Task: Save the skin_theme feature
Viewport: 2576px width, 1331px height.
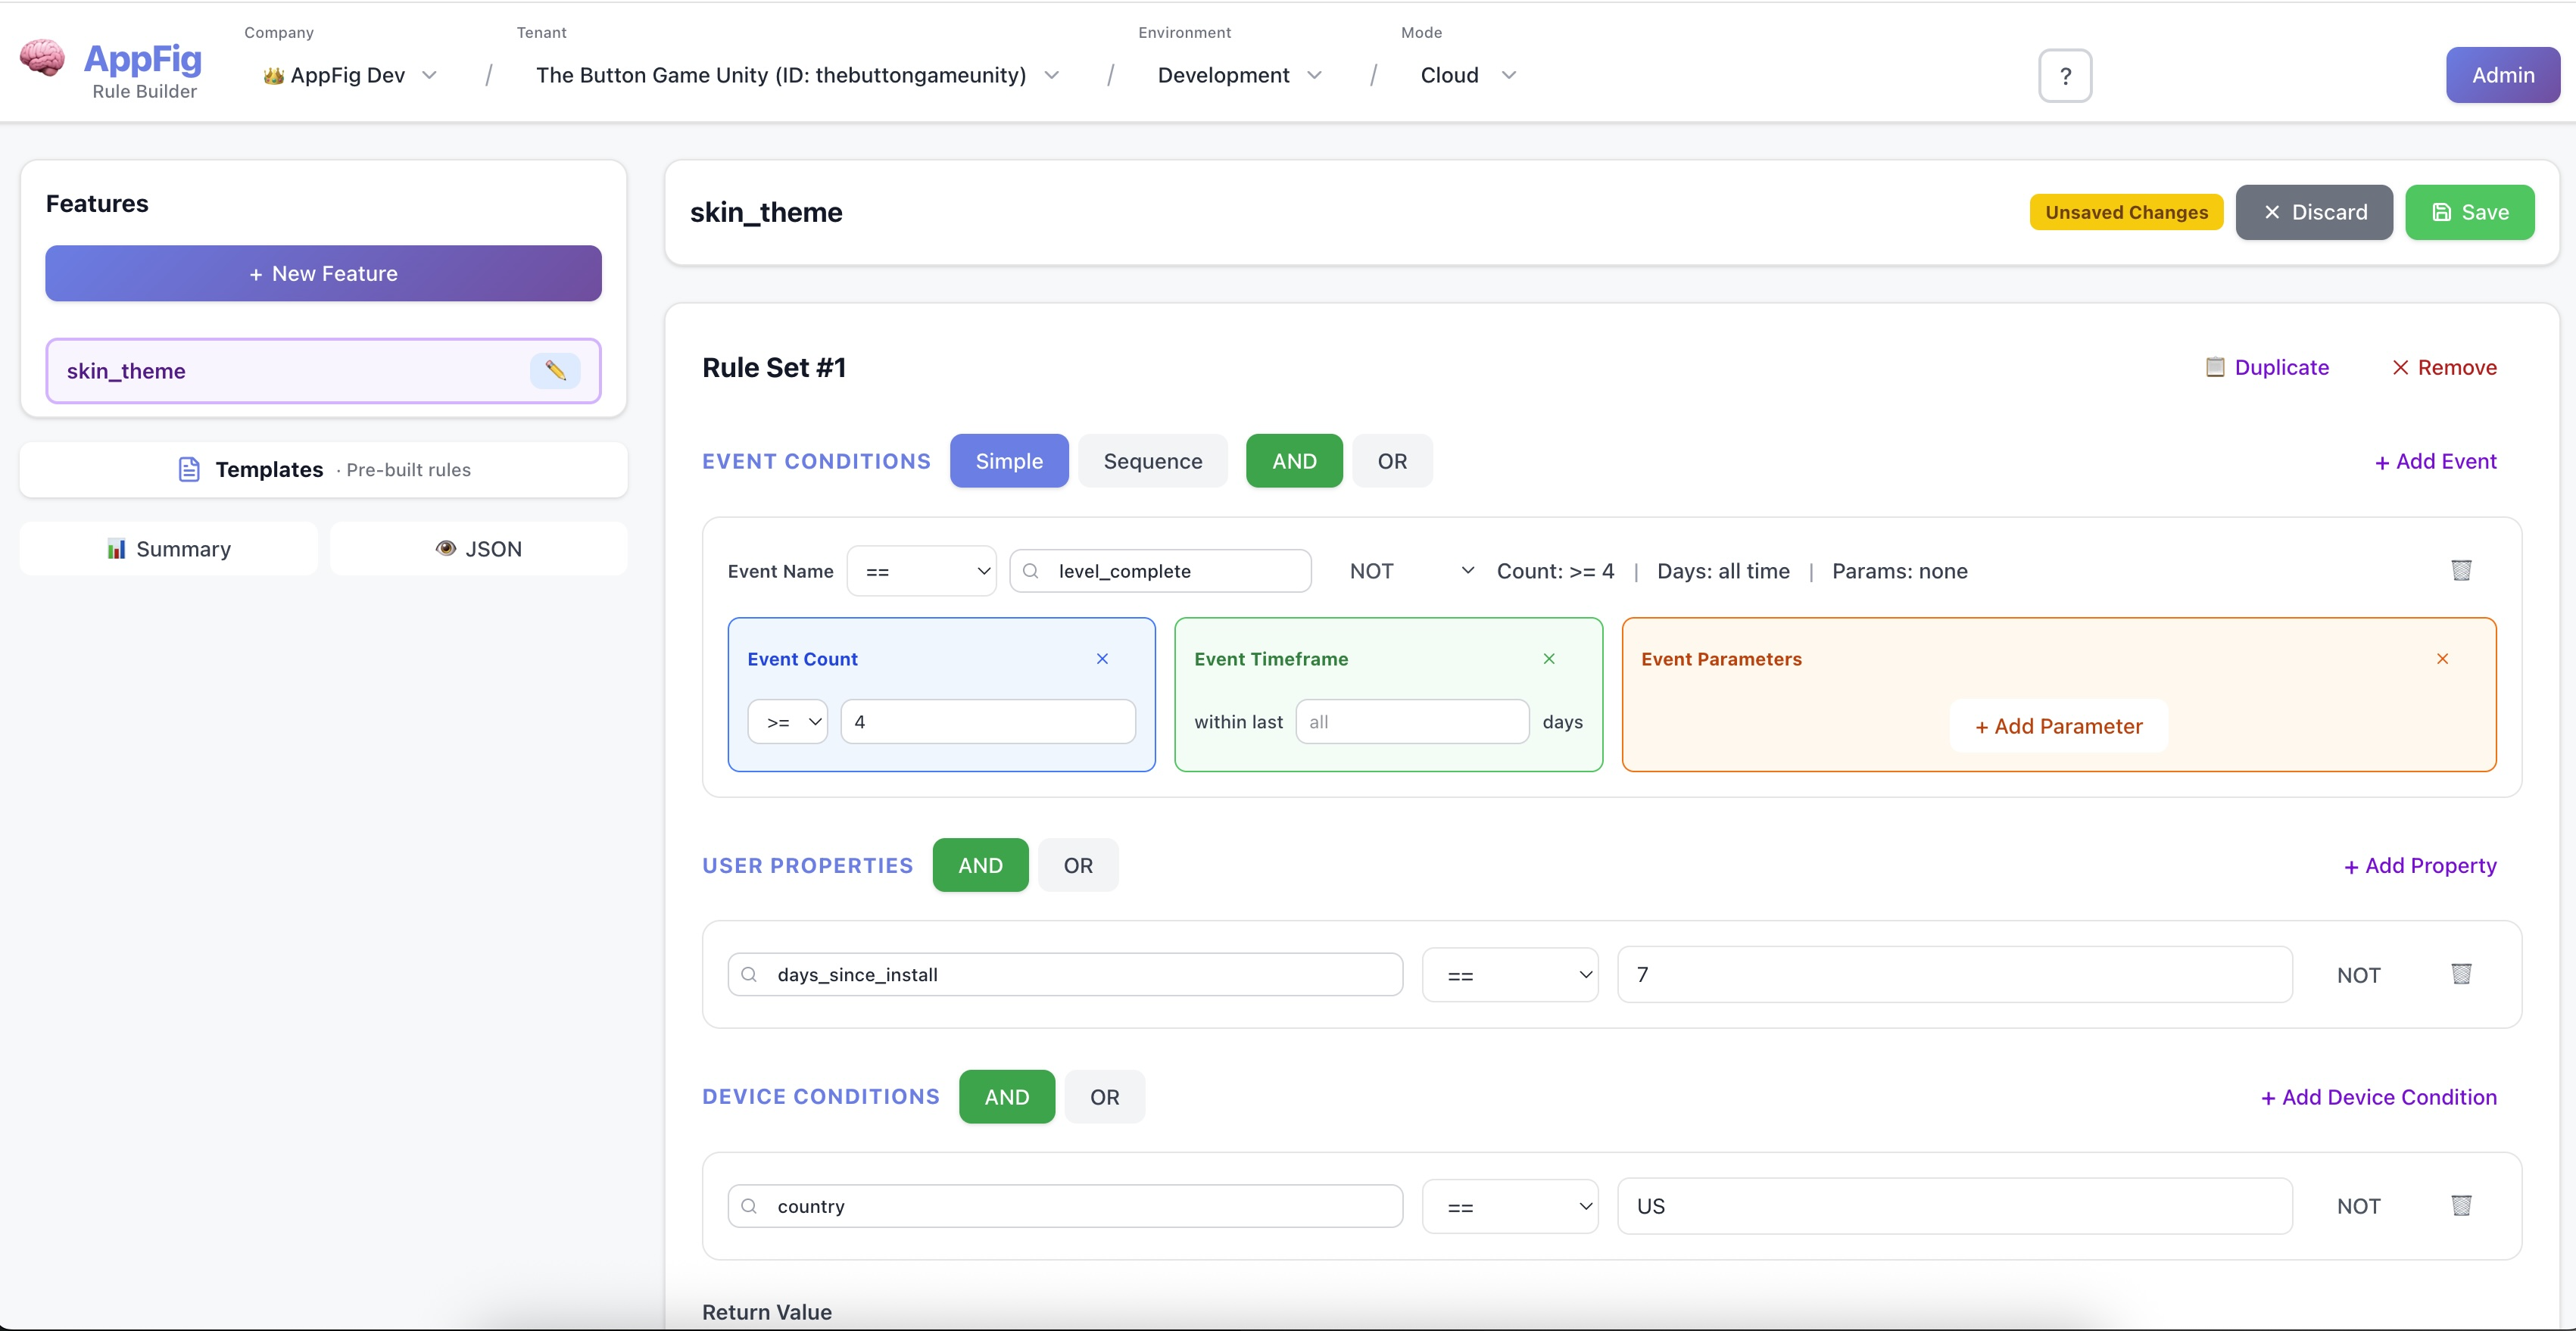Action: [x=2470, y=212]
